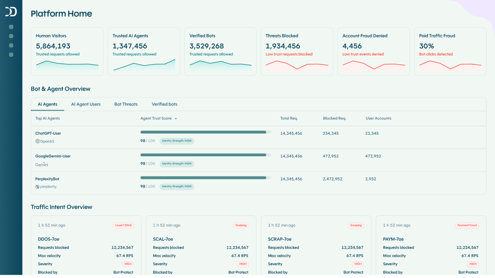Click Trusted AI Agents value 1,347,456
The height and width of the screenshot is (278, 495).
tap(130, 46)
